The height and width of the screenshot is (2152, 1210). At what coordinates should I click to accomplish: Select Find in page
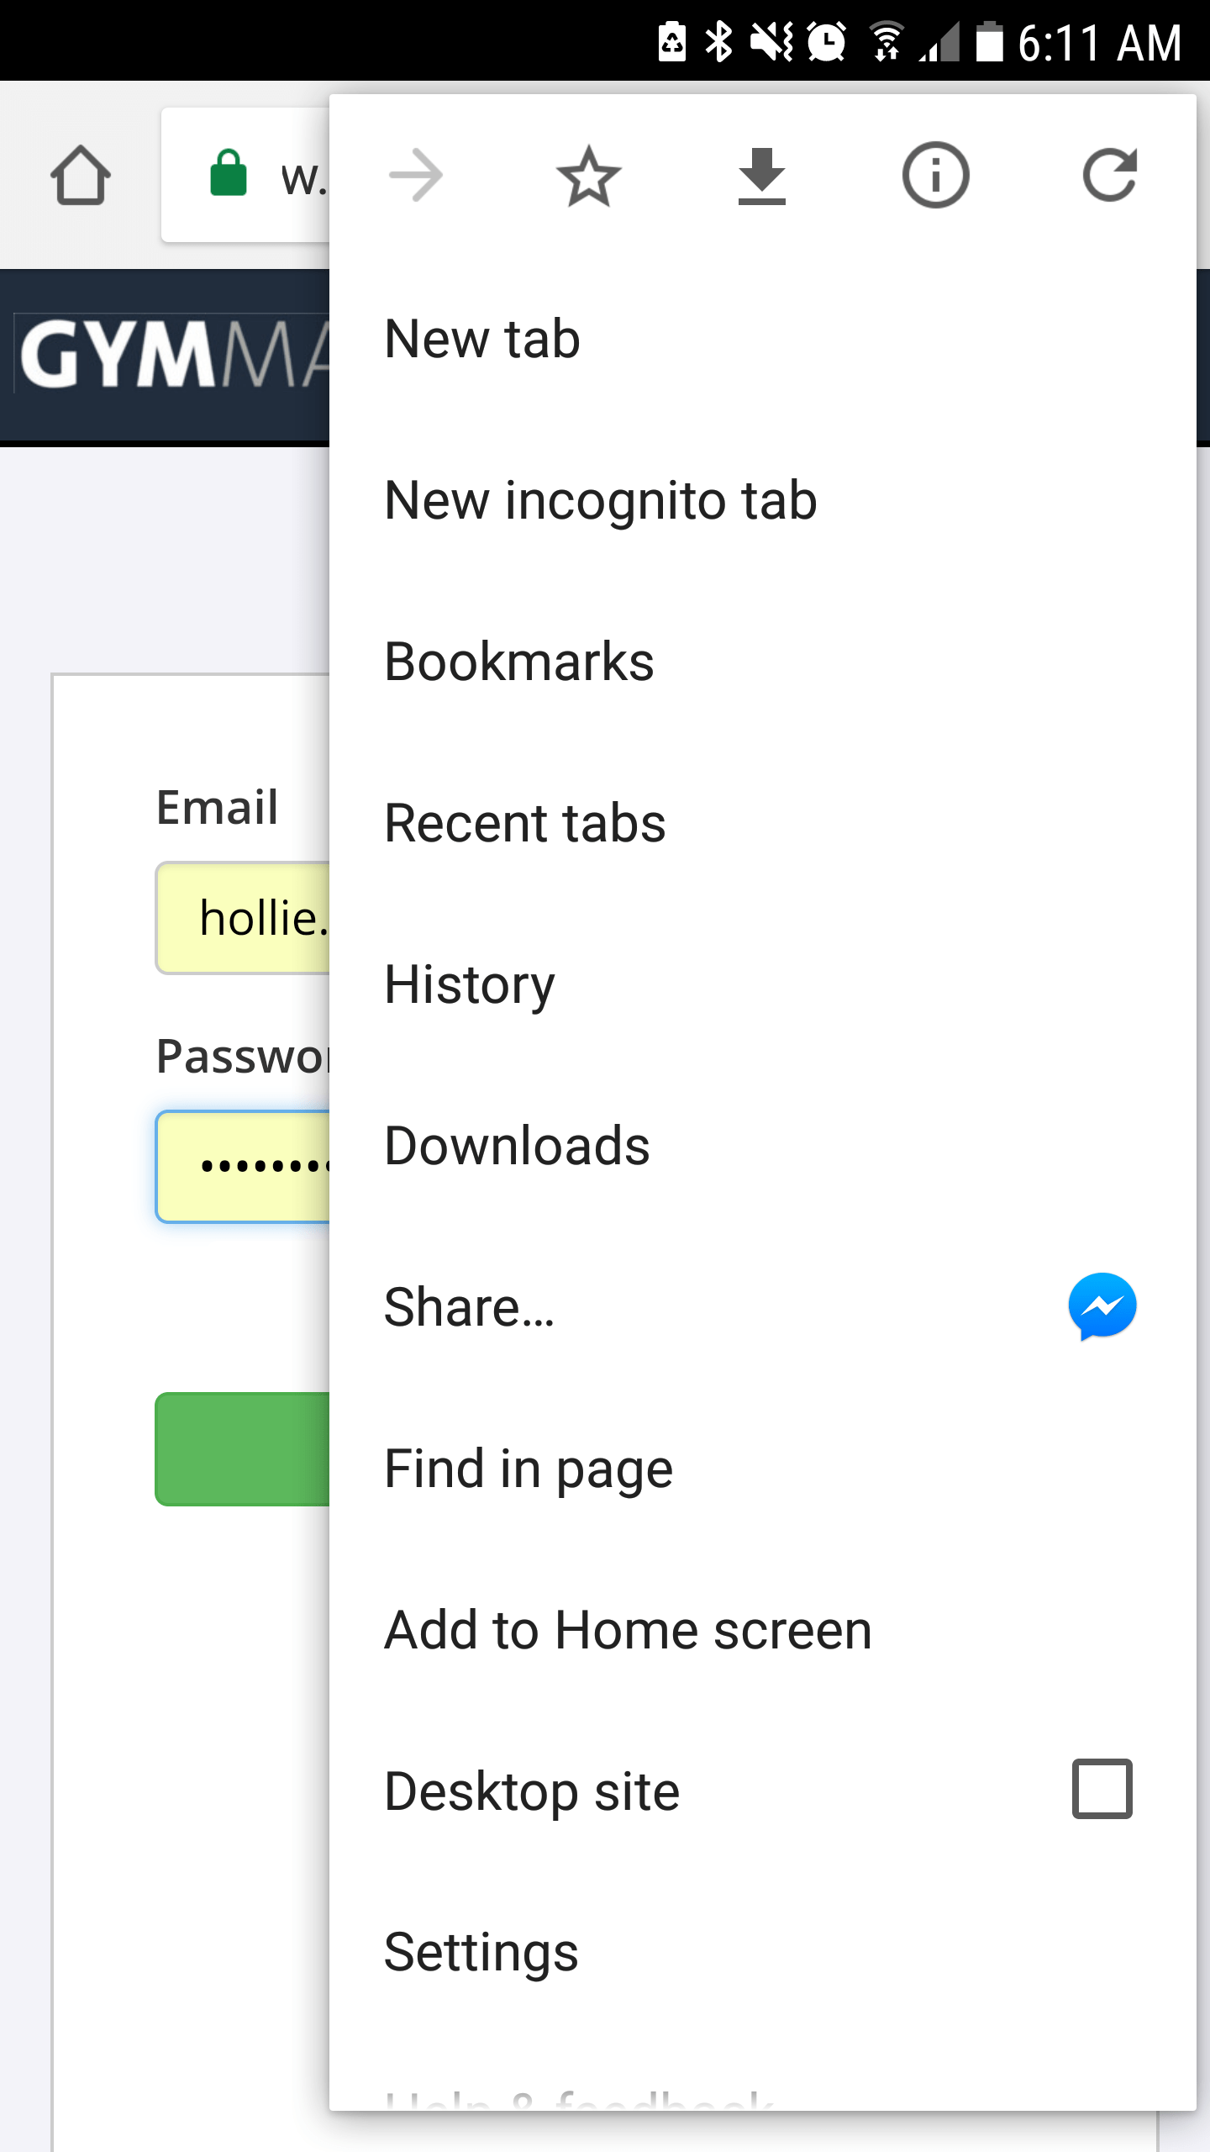click(x=763, y=1469)
